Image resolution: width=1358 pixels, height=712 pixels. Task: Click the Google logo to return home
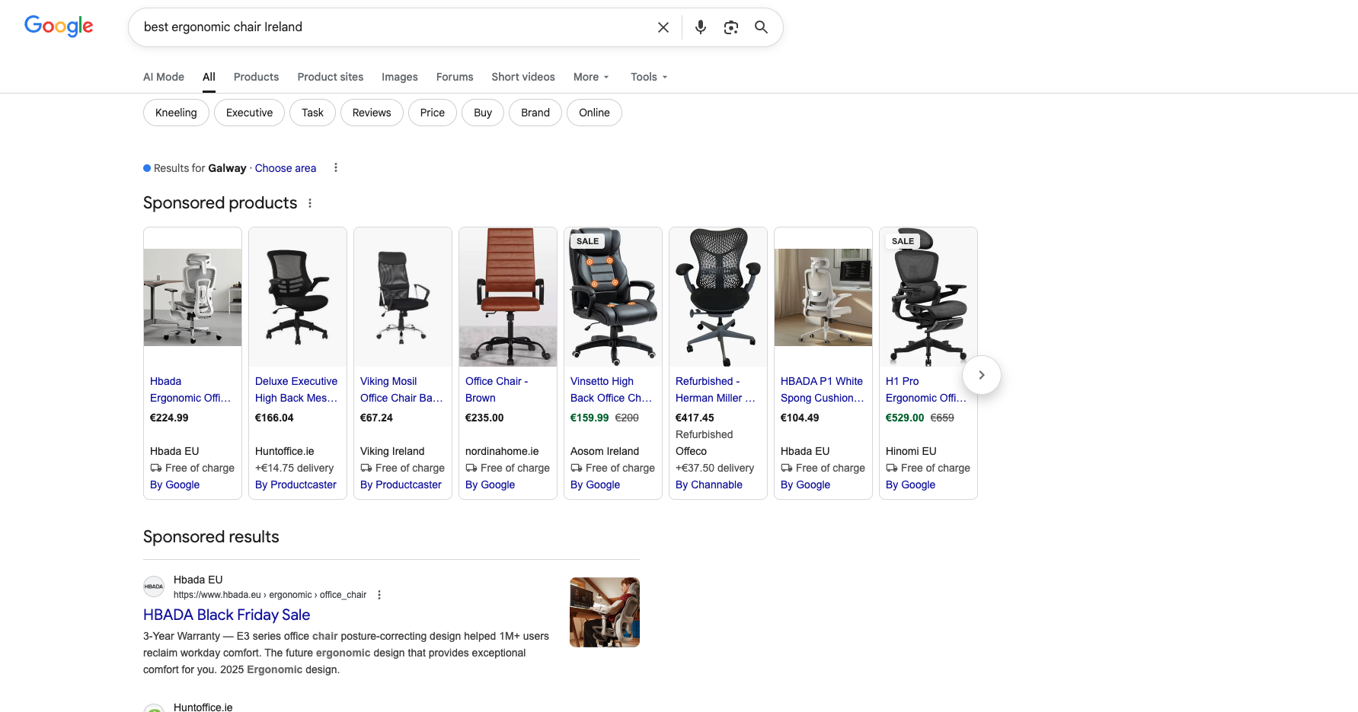click(x=58, y=25)
